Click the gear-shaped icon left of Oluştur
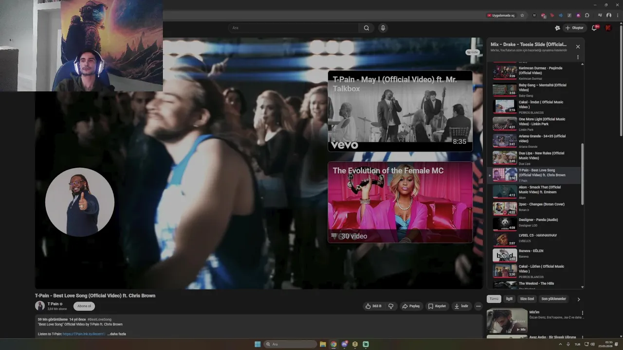The height and width of the screenshot is (350, 623). point(557,28)
